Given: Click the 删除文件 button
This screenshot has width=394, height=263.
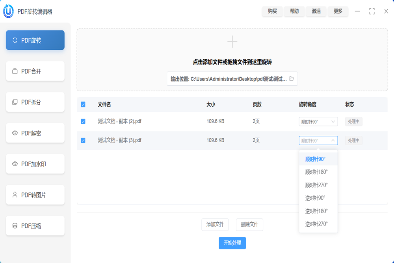Looking at the screenshot, I should tap(249, 224).
